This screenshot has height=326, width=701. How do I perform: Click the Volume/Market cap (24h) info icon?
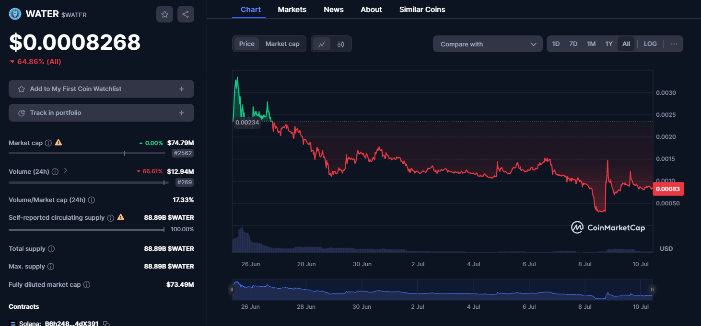pos(92,200)
